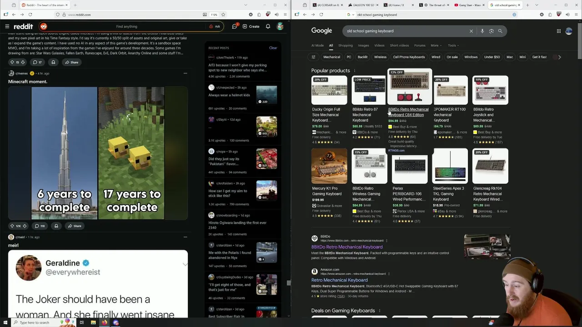Open options menu for r/meirl post
This screenshot has height=327, width=582.
tap(185, 237)
